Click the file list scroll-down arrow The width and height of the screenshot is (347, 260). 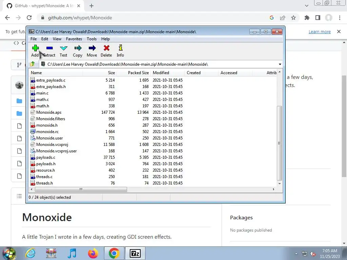[x=280, y=183]
